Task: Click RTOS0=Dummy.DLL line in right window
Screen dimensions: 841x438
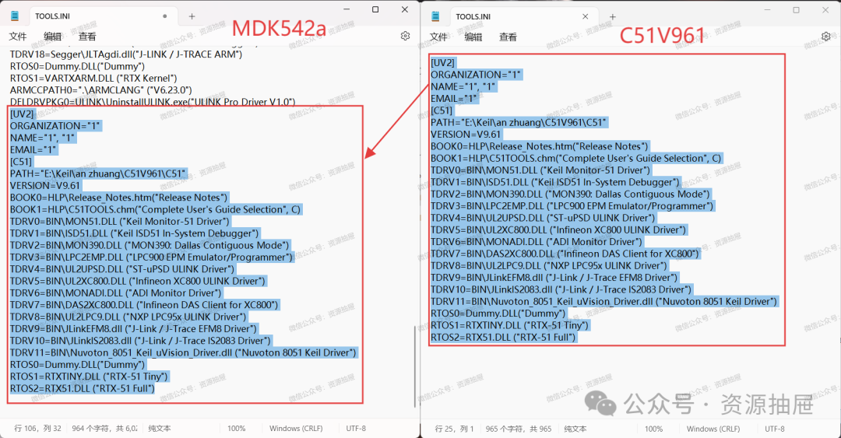Action: point(498,313)
